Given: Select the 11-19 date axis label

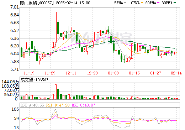Looking at the screenshot, I should coord(29,73).
